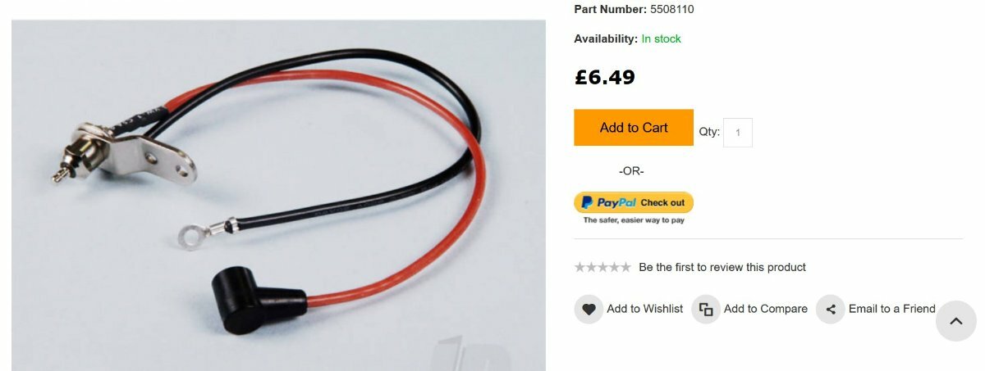This screenshot has width=985, height=371.
Task: Focus the Qty quantity input box
Action: coord(738,133)
